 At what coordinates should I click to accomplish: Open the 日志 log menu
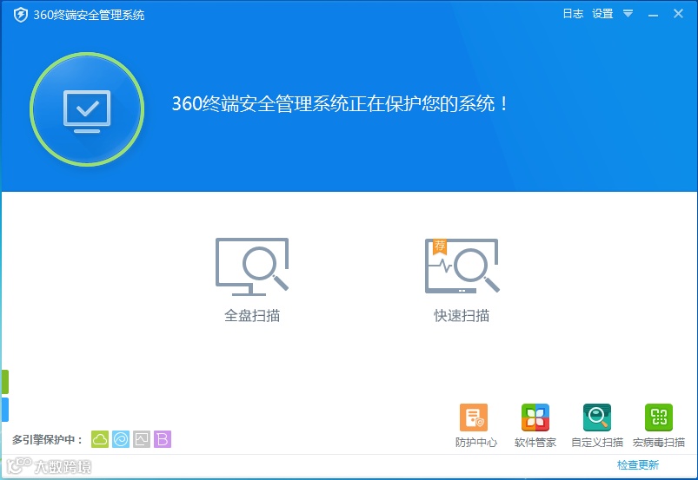click(x=573, y=14)
